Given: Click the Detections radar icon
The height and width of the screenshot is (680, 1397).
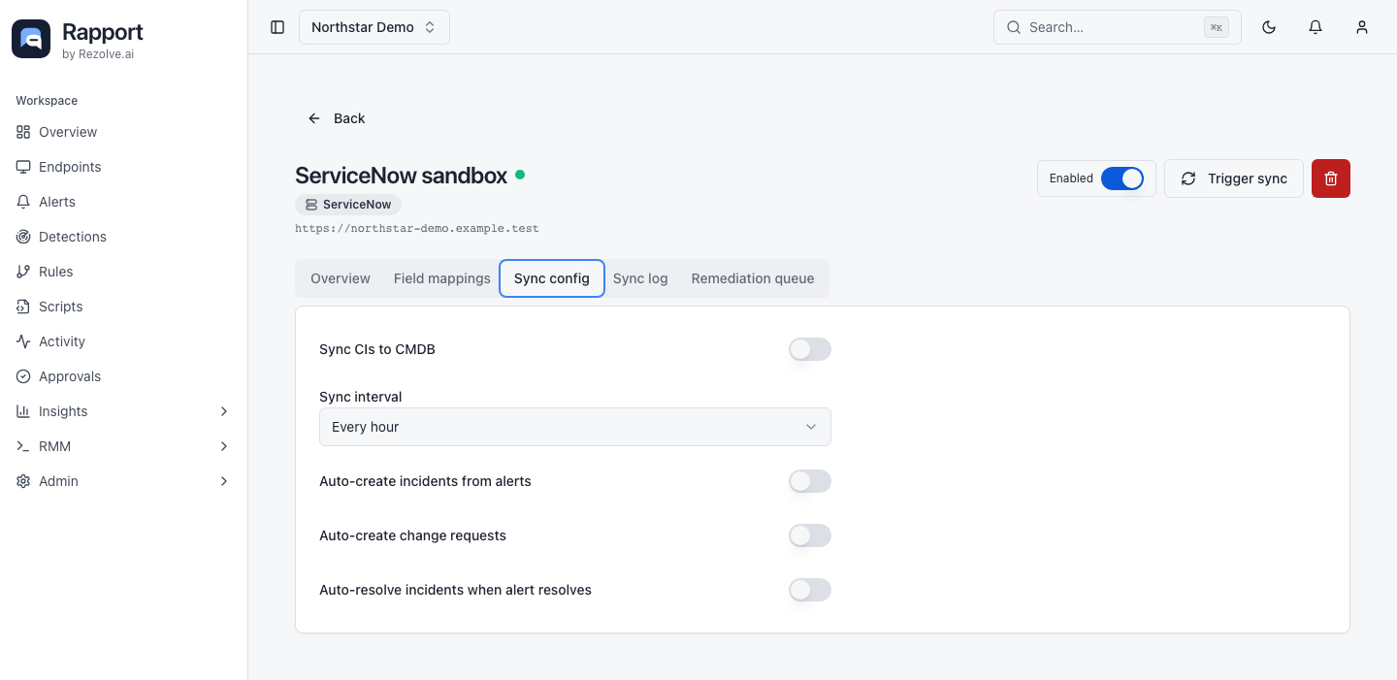Looking at the screenshot, I should point(23,237).
